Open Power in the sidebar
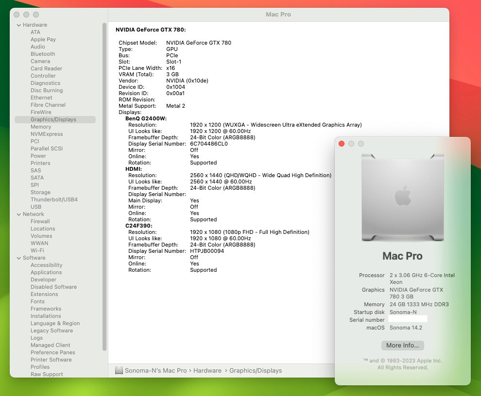 (x=38, y=156)
